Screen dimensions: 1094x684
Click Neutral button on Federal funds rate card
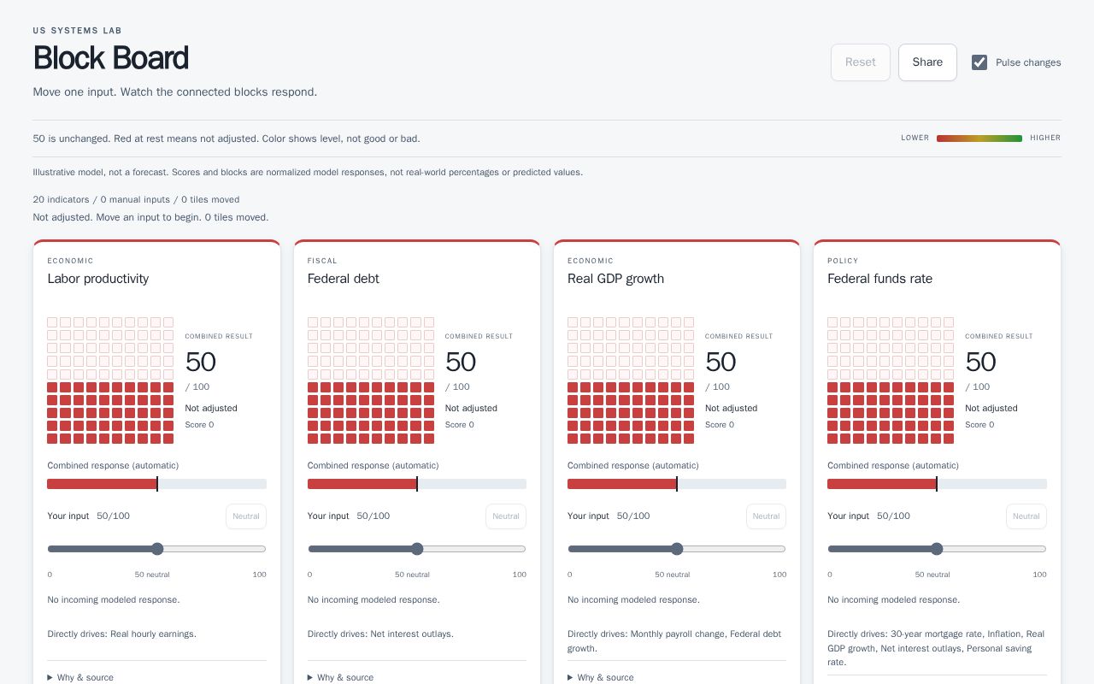point(1026,516)
